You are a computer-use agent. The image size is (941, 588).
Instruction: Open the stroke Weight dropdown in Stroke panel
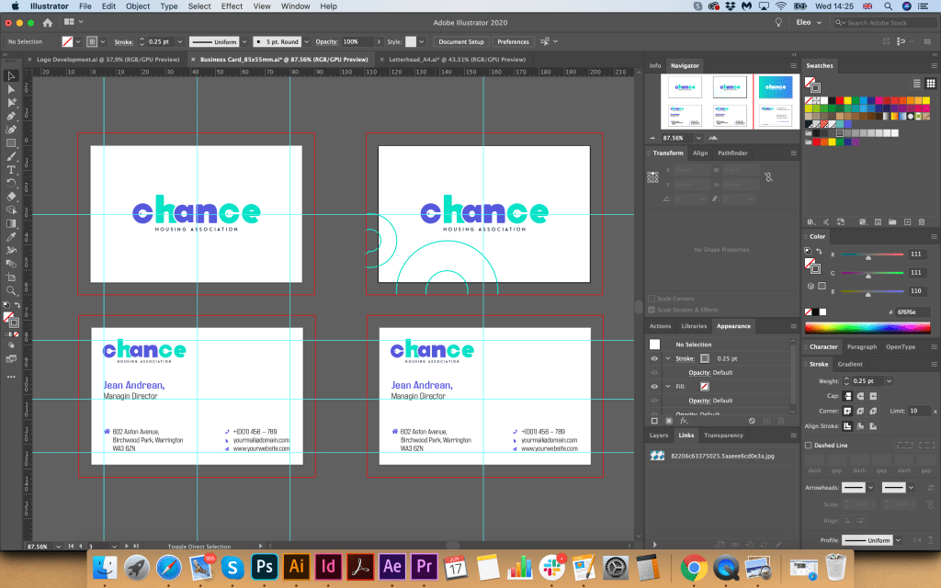[x=889, y=380]
